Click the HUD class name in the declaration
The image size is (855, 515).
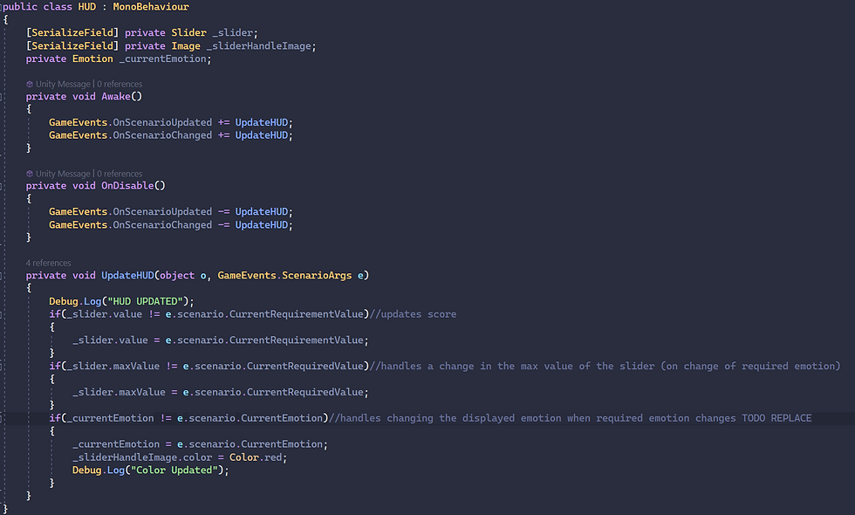[86, 7]
